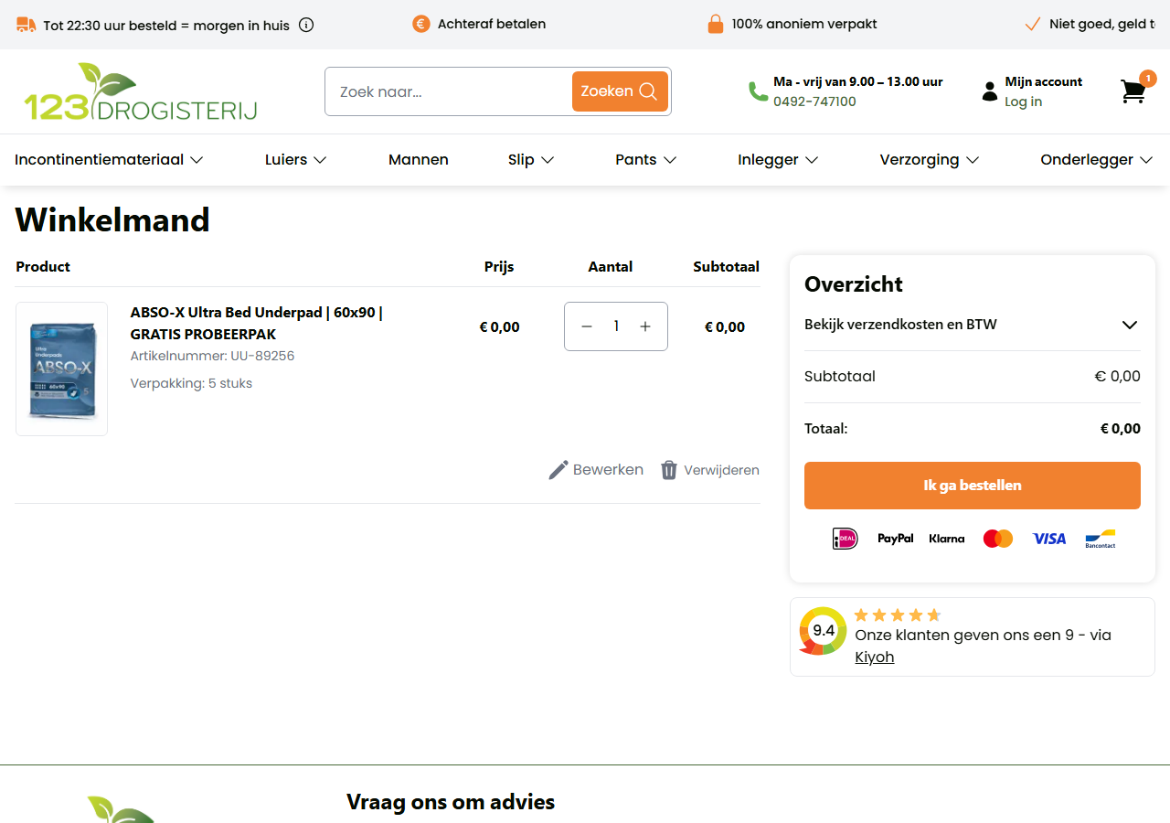Click Verwijderen to remove product

(710, 470)
